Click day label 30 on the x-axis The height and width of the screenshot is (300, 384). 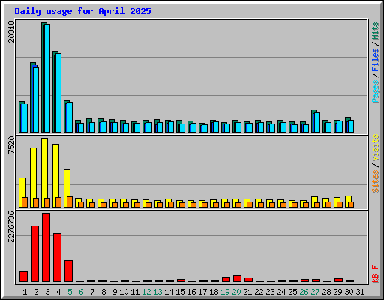[349, 292]
